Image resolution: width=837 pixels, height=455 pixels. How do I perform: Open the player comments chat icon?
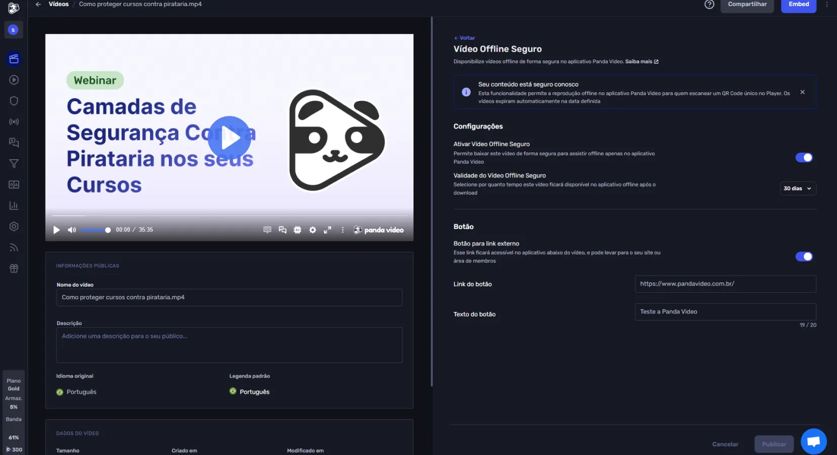point(283,230)
